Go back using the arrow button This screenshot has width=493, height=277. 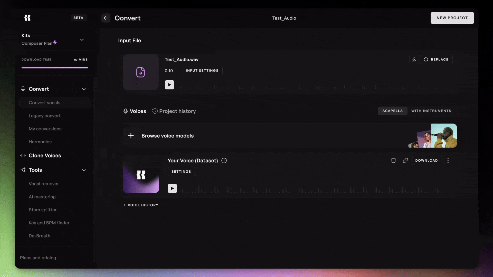[106, 18]
